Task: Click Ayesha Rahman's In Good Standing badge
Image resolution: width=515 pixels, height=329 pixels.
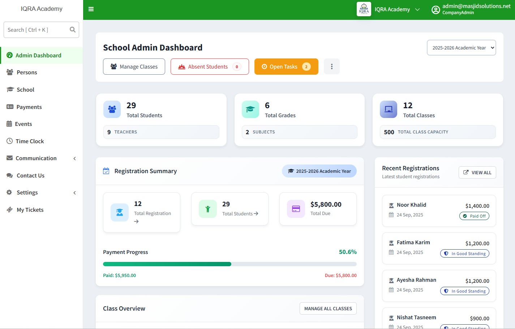Action: click(x=465, y=291)
